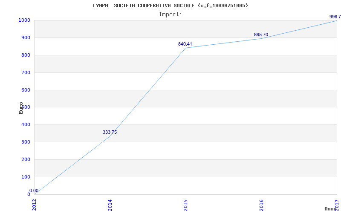Click the 2014 x-axis year label
The image size is (341, 213).
110,204
